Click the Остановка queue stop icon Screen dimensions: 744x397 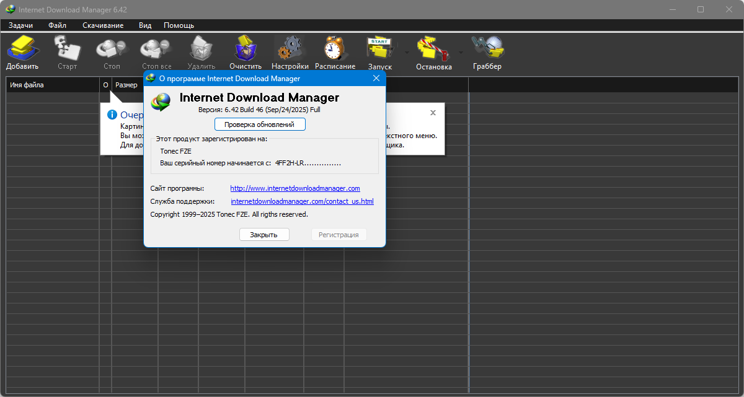coord(433,48)
